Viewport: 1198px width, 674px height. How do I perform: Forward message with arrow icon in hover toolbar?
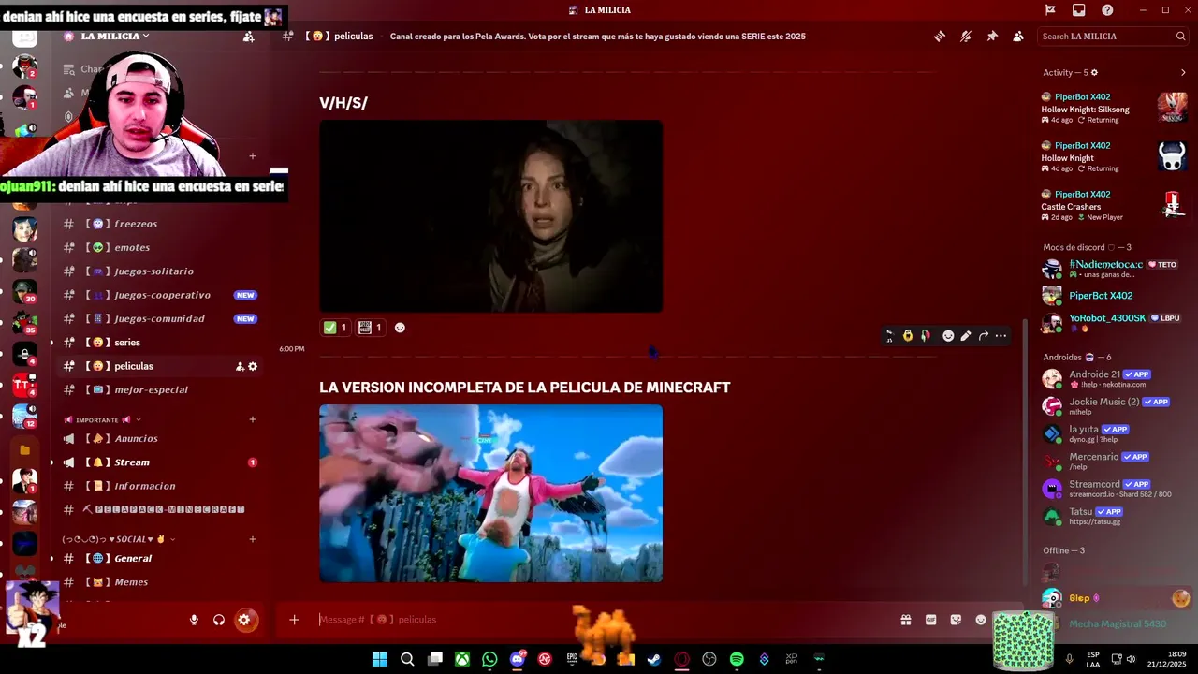(x=984, y=336)
